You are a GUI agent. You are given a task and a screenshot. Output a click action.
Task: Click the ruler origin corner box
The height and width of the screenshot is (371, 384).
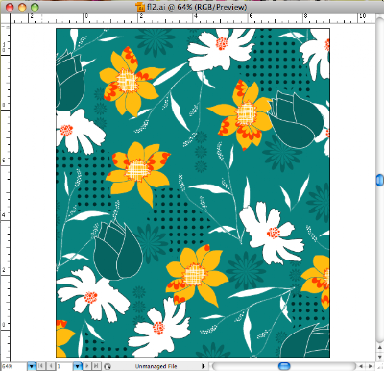click(x=5, y=19)
